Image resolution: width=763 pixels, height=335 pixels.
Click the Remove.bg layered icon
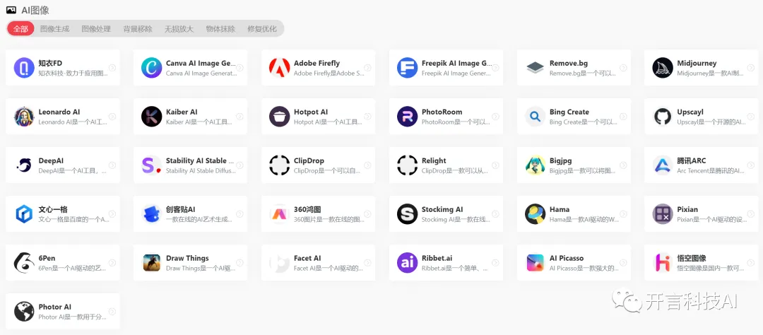pyautogui.click(x=536, y=68)
